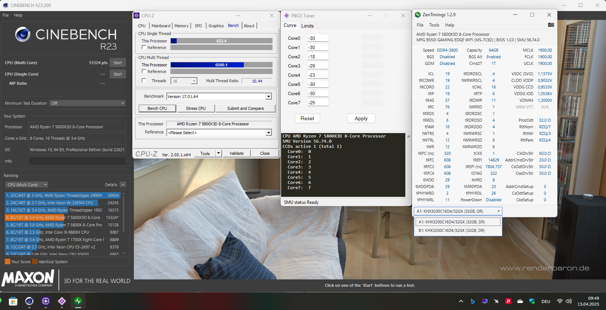Collapse the ZenTimings memory module dropdown
The width and height of the screenshot is (606, 310).
499,211
